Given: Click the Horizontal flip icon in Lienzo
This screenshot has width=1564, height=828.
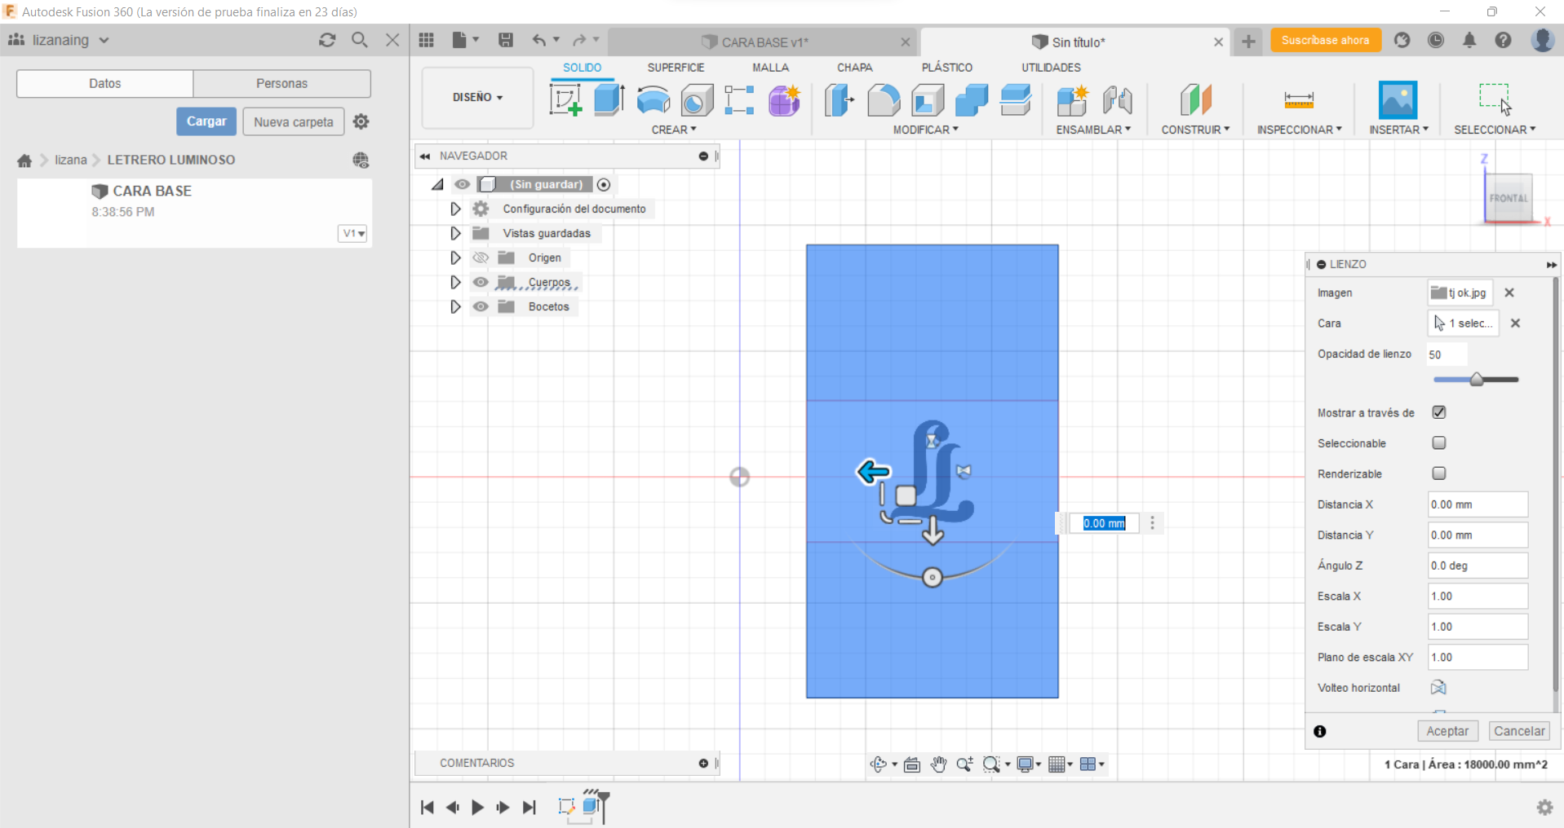Looking at the screenshot, I should 1438,688.
